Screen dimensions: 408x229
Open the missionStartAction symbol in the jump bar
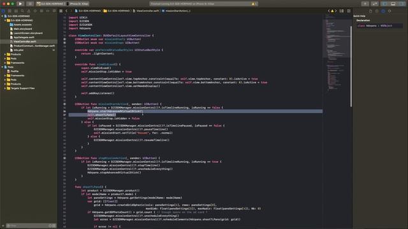point(176,11)
